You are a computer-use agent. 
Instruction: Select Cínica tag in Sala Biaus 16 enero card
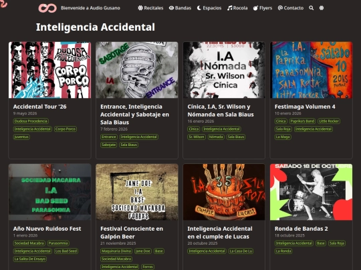coord(194,129)
